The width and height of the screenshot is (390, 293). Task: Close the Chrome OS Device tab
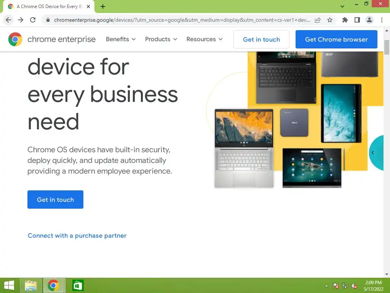point(88,6)
